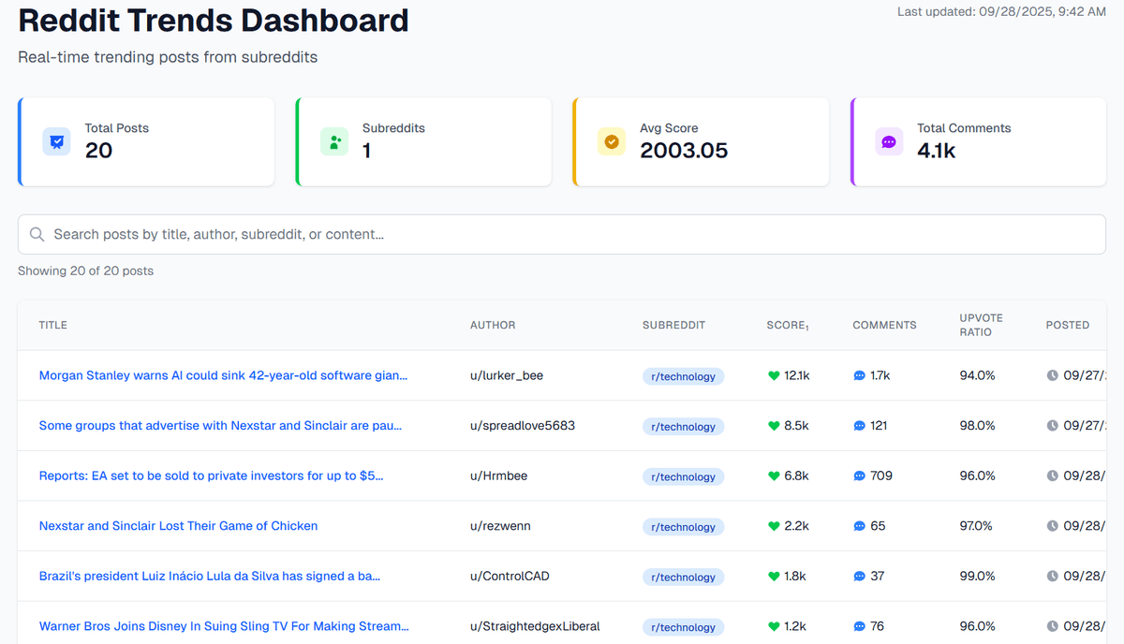
Task: Sort posts by the POSTED column header
Action: (x=1068, y=325)
